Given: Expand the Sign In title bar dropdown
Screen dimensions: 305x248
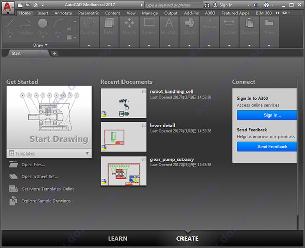Looking at the screenshot, I should [248, 5].
